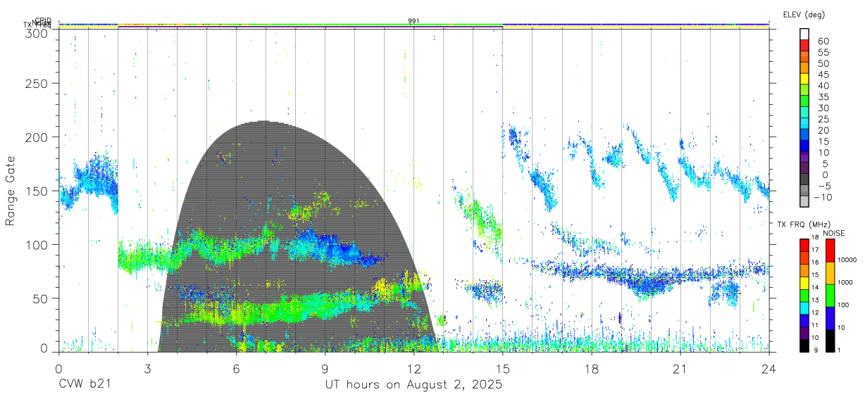865x399 pixels.
Task: Select the green 30–35 segment of ELEV colorbar
Action: [x=804, y=101]
